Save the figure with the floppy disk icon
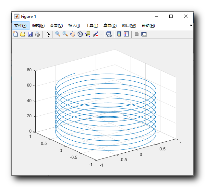The image size is (205, 187). click(30, 34)
